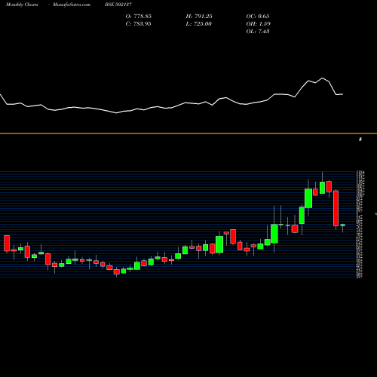Click the tallest red candlestick near chart end
The width and height of the screenshot is (377, 377).
(336, 208)
